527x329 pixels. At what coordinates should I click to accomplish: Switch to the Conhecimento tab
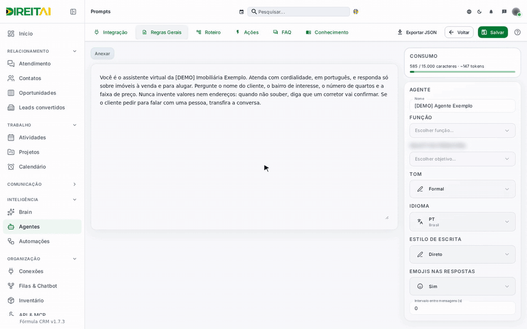tap(327, 32)
